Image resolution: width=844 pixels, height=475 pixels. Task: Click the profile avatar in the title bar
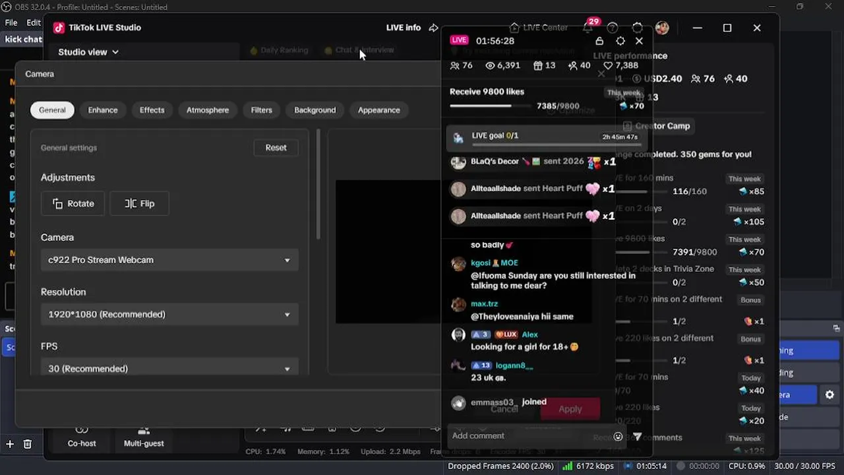[x=662, y=28]
